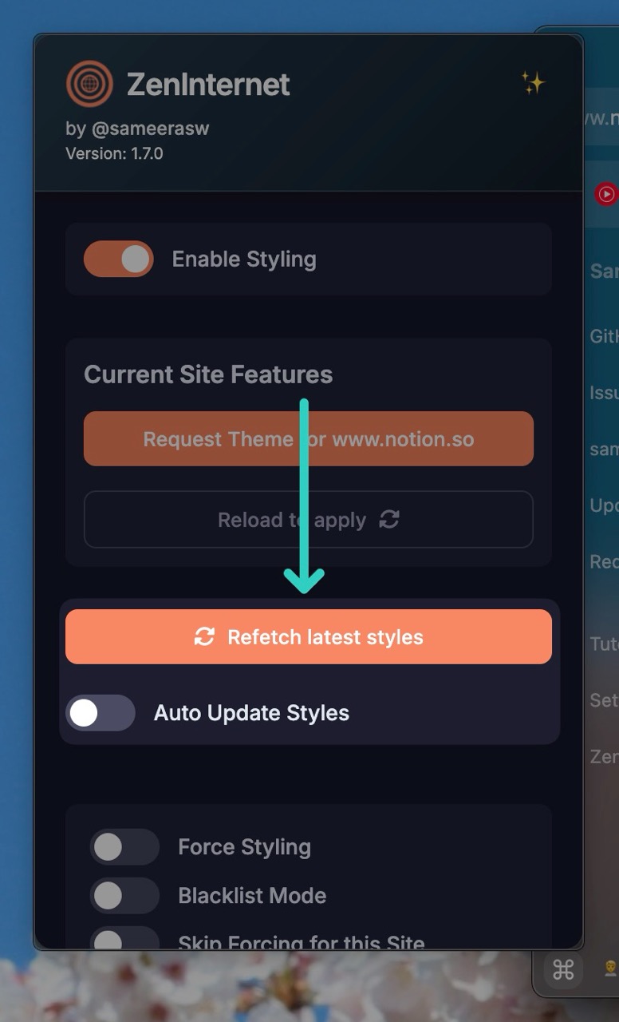Viewport: 619px width, 1022px height.
Task: Click the sparkles icon in the header
Action: pyautogui.click(x=533, y=82)
